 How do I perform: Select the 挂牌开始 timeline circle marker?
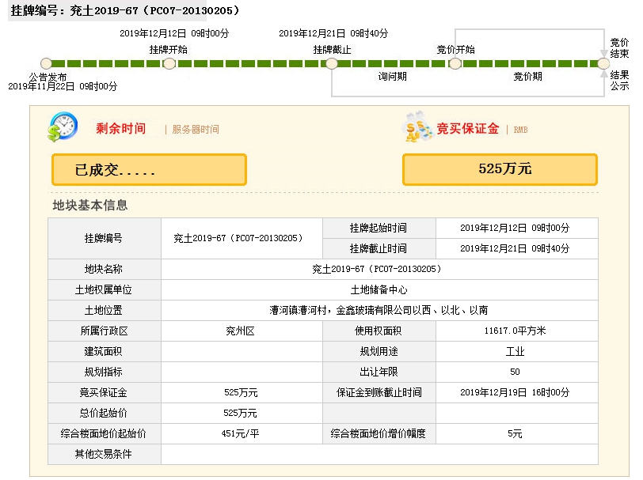(x=169, y=63)
